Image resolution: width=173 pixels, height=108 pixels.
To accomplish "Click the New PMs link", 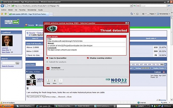I will coord(6,50).
